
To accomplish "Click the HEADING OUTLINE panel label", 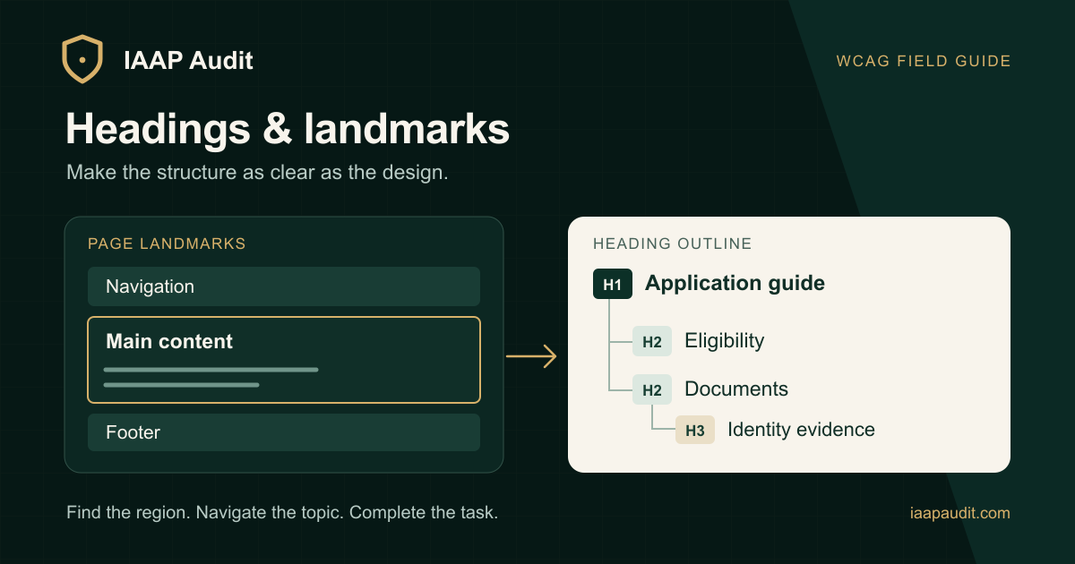I will [673, 244].
